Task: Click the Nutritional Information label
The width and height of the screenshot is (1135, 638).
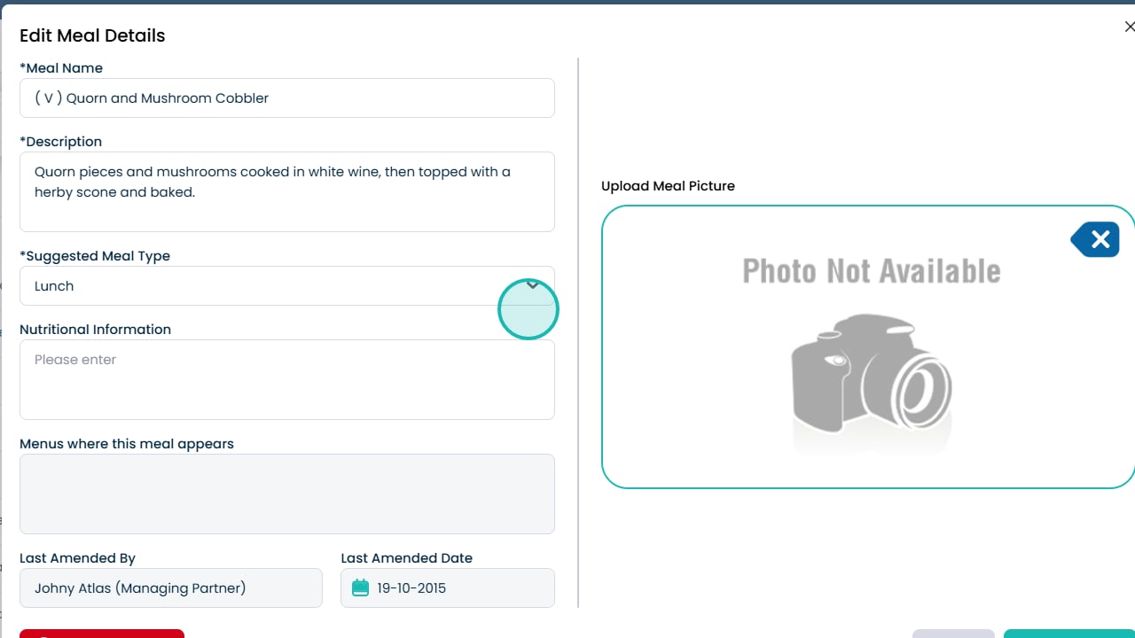Action: tap(95, 330)
